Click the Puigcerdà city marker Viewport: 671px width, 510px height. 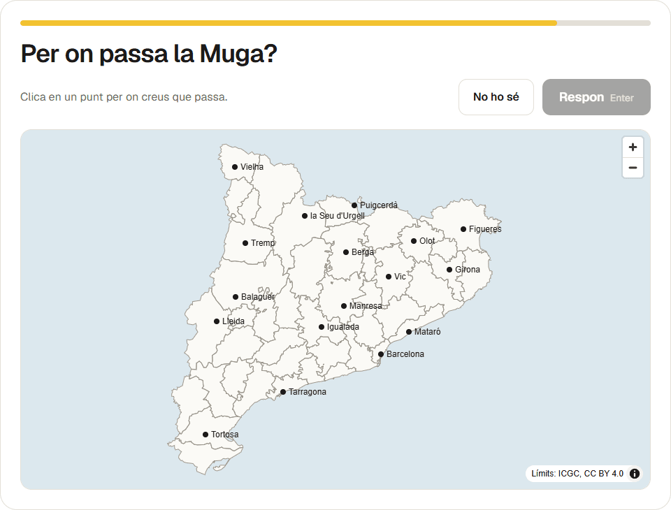click(x=354, y=205)
